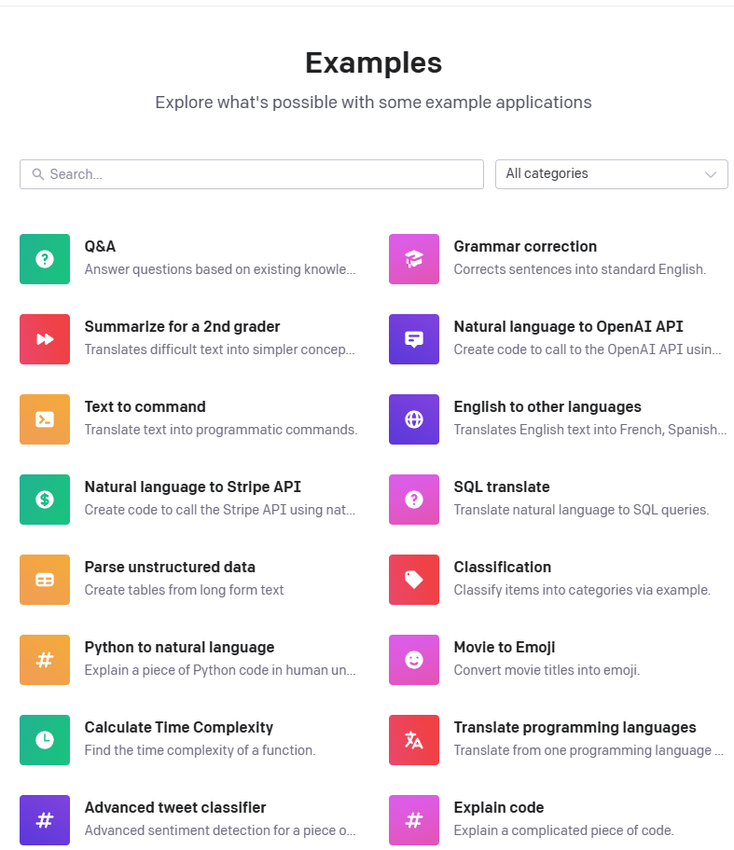Image resolution: width=734 pixels, height=850 pixels.
Task: Expand the category list using the chevron arrow
Action: (710, 174)
